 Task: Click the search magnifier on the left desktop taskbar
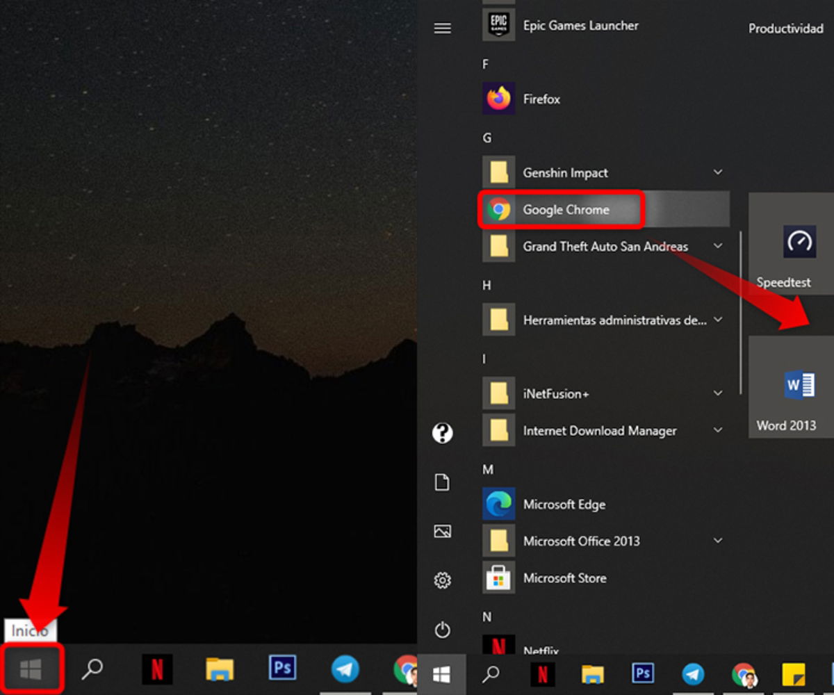coord(92,669)
